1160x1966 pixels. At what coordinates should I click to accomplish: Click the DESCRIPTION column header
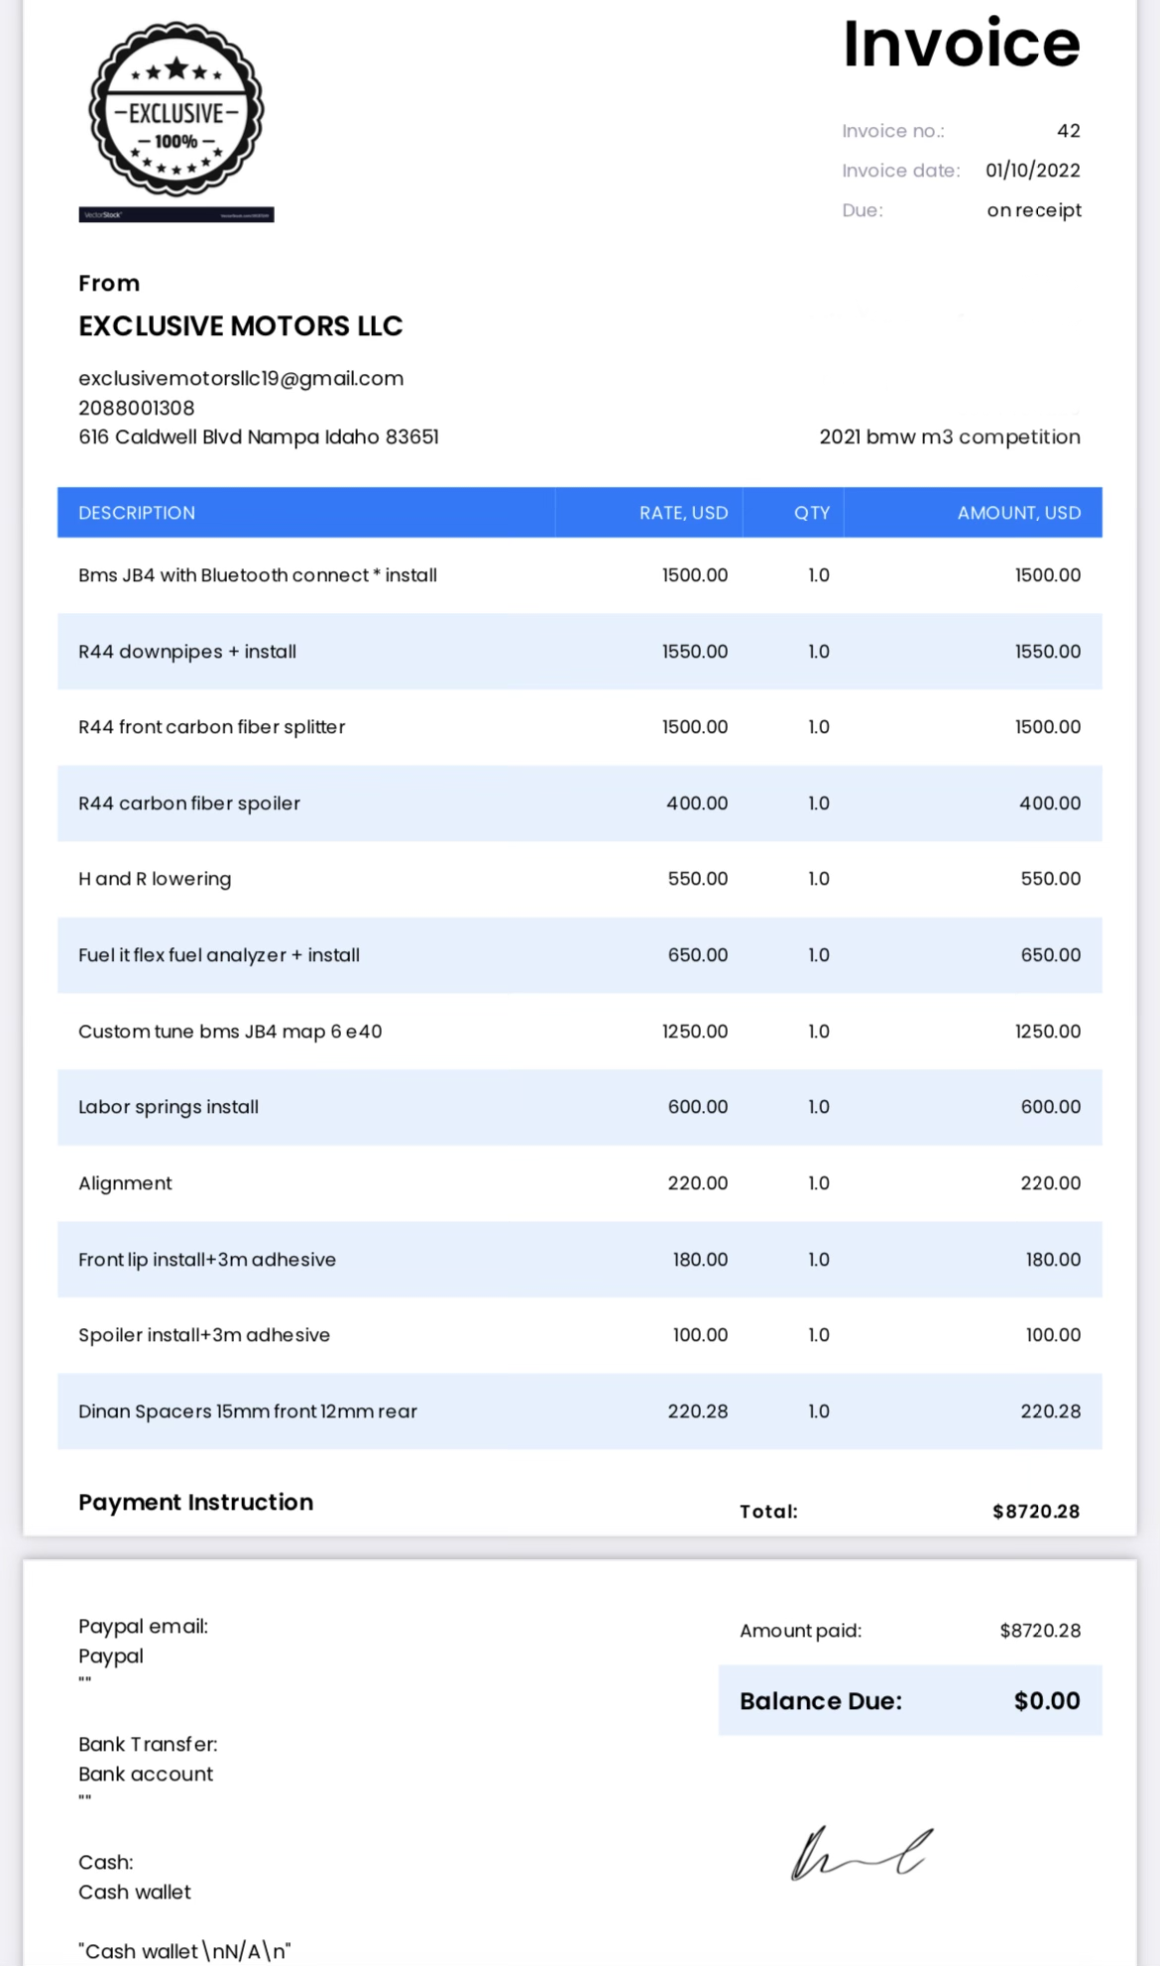tap(137, 513)
